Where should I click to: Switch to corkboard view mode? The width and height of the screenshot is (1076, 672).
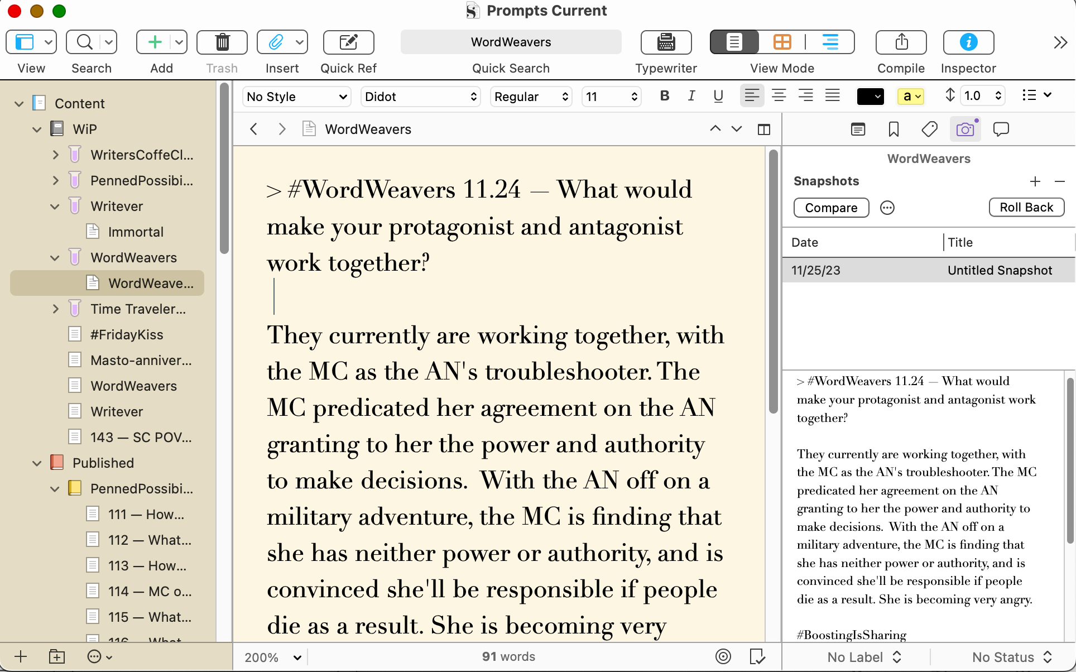tap(782, 42)
